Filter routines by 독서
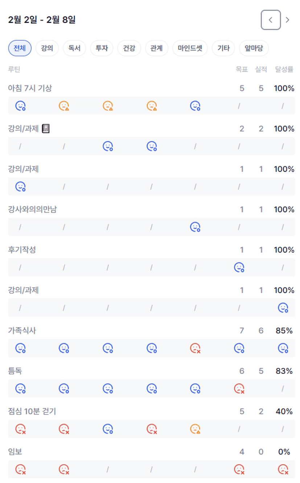This screenshot has width=300, height=483. [x=74, y=48]
